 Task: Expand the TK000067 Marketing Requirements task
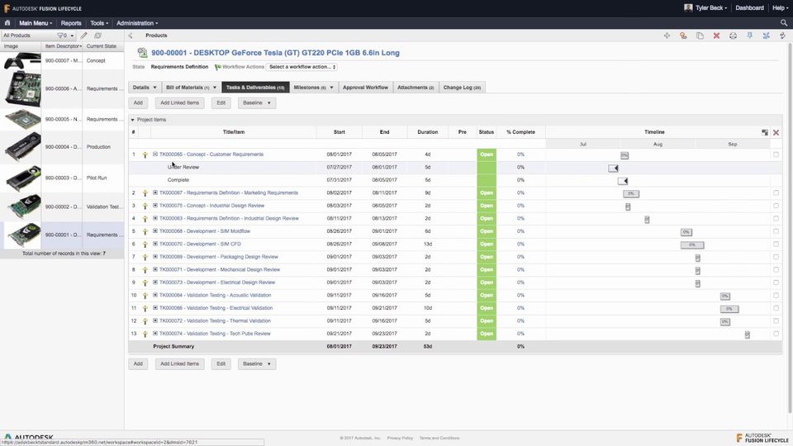[x=155, y=193]
